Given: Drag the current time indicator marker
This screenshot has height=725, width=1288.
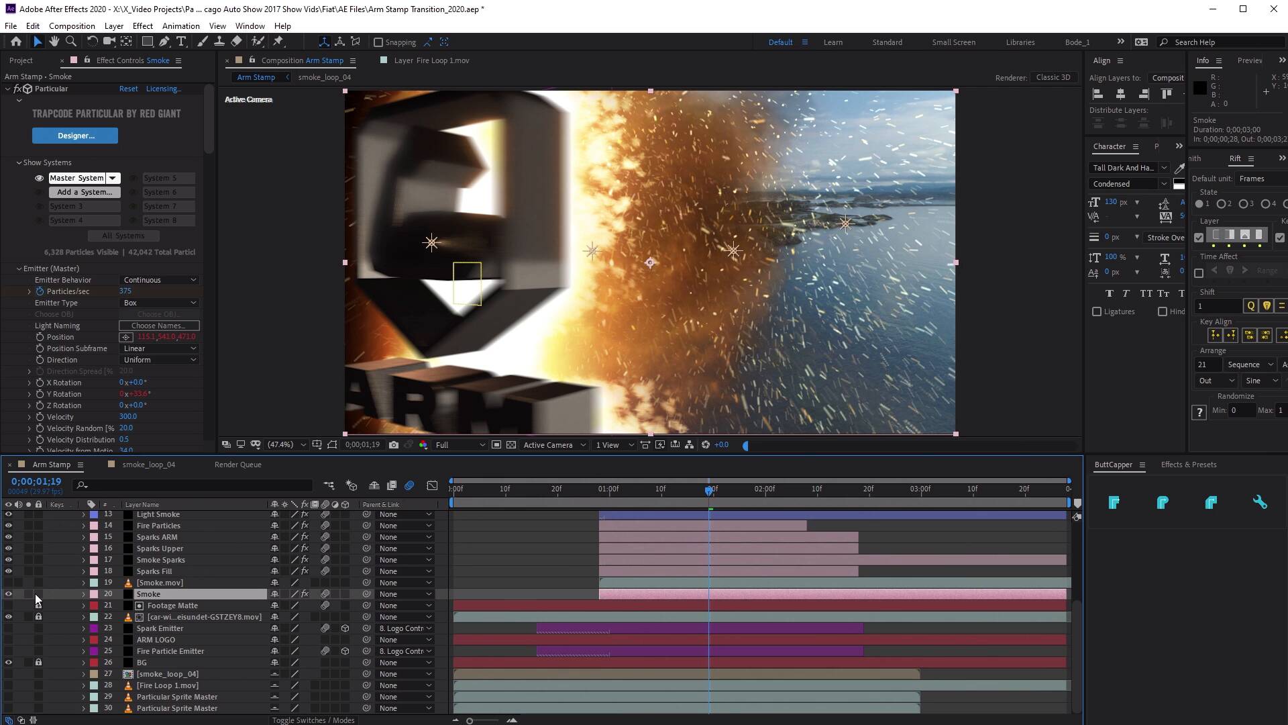Looking at the screenshot, I should [x=708, y=488].
